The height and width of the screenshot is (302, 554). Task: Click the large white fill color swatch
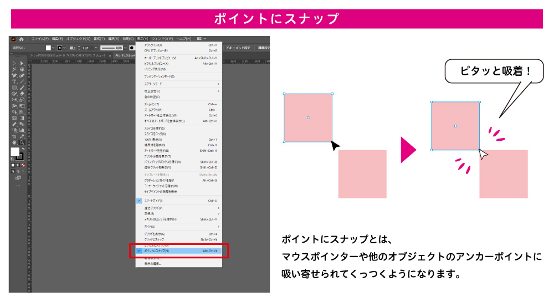pyautogui.click(x=16, y=152)
